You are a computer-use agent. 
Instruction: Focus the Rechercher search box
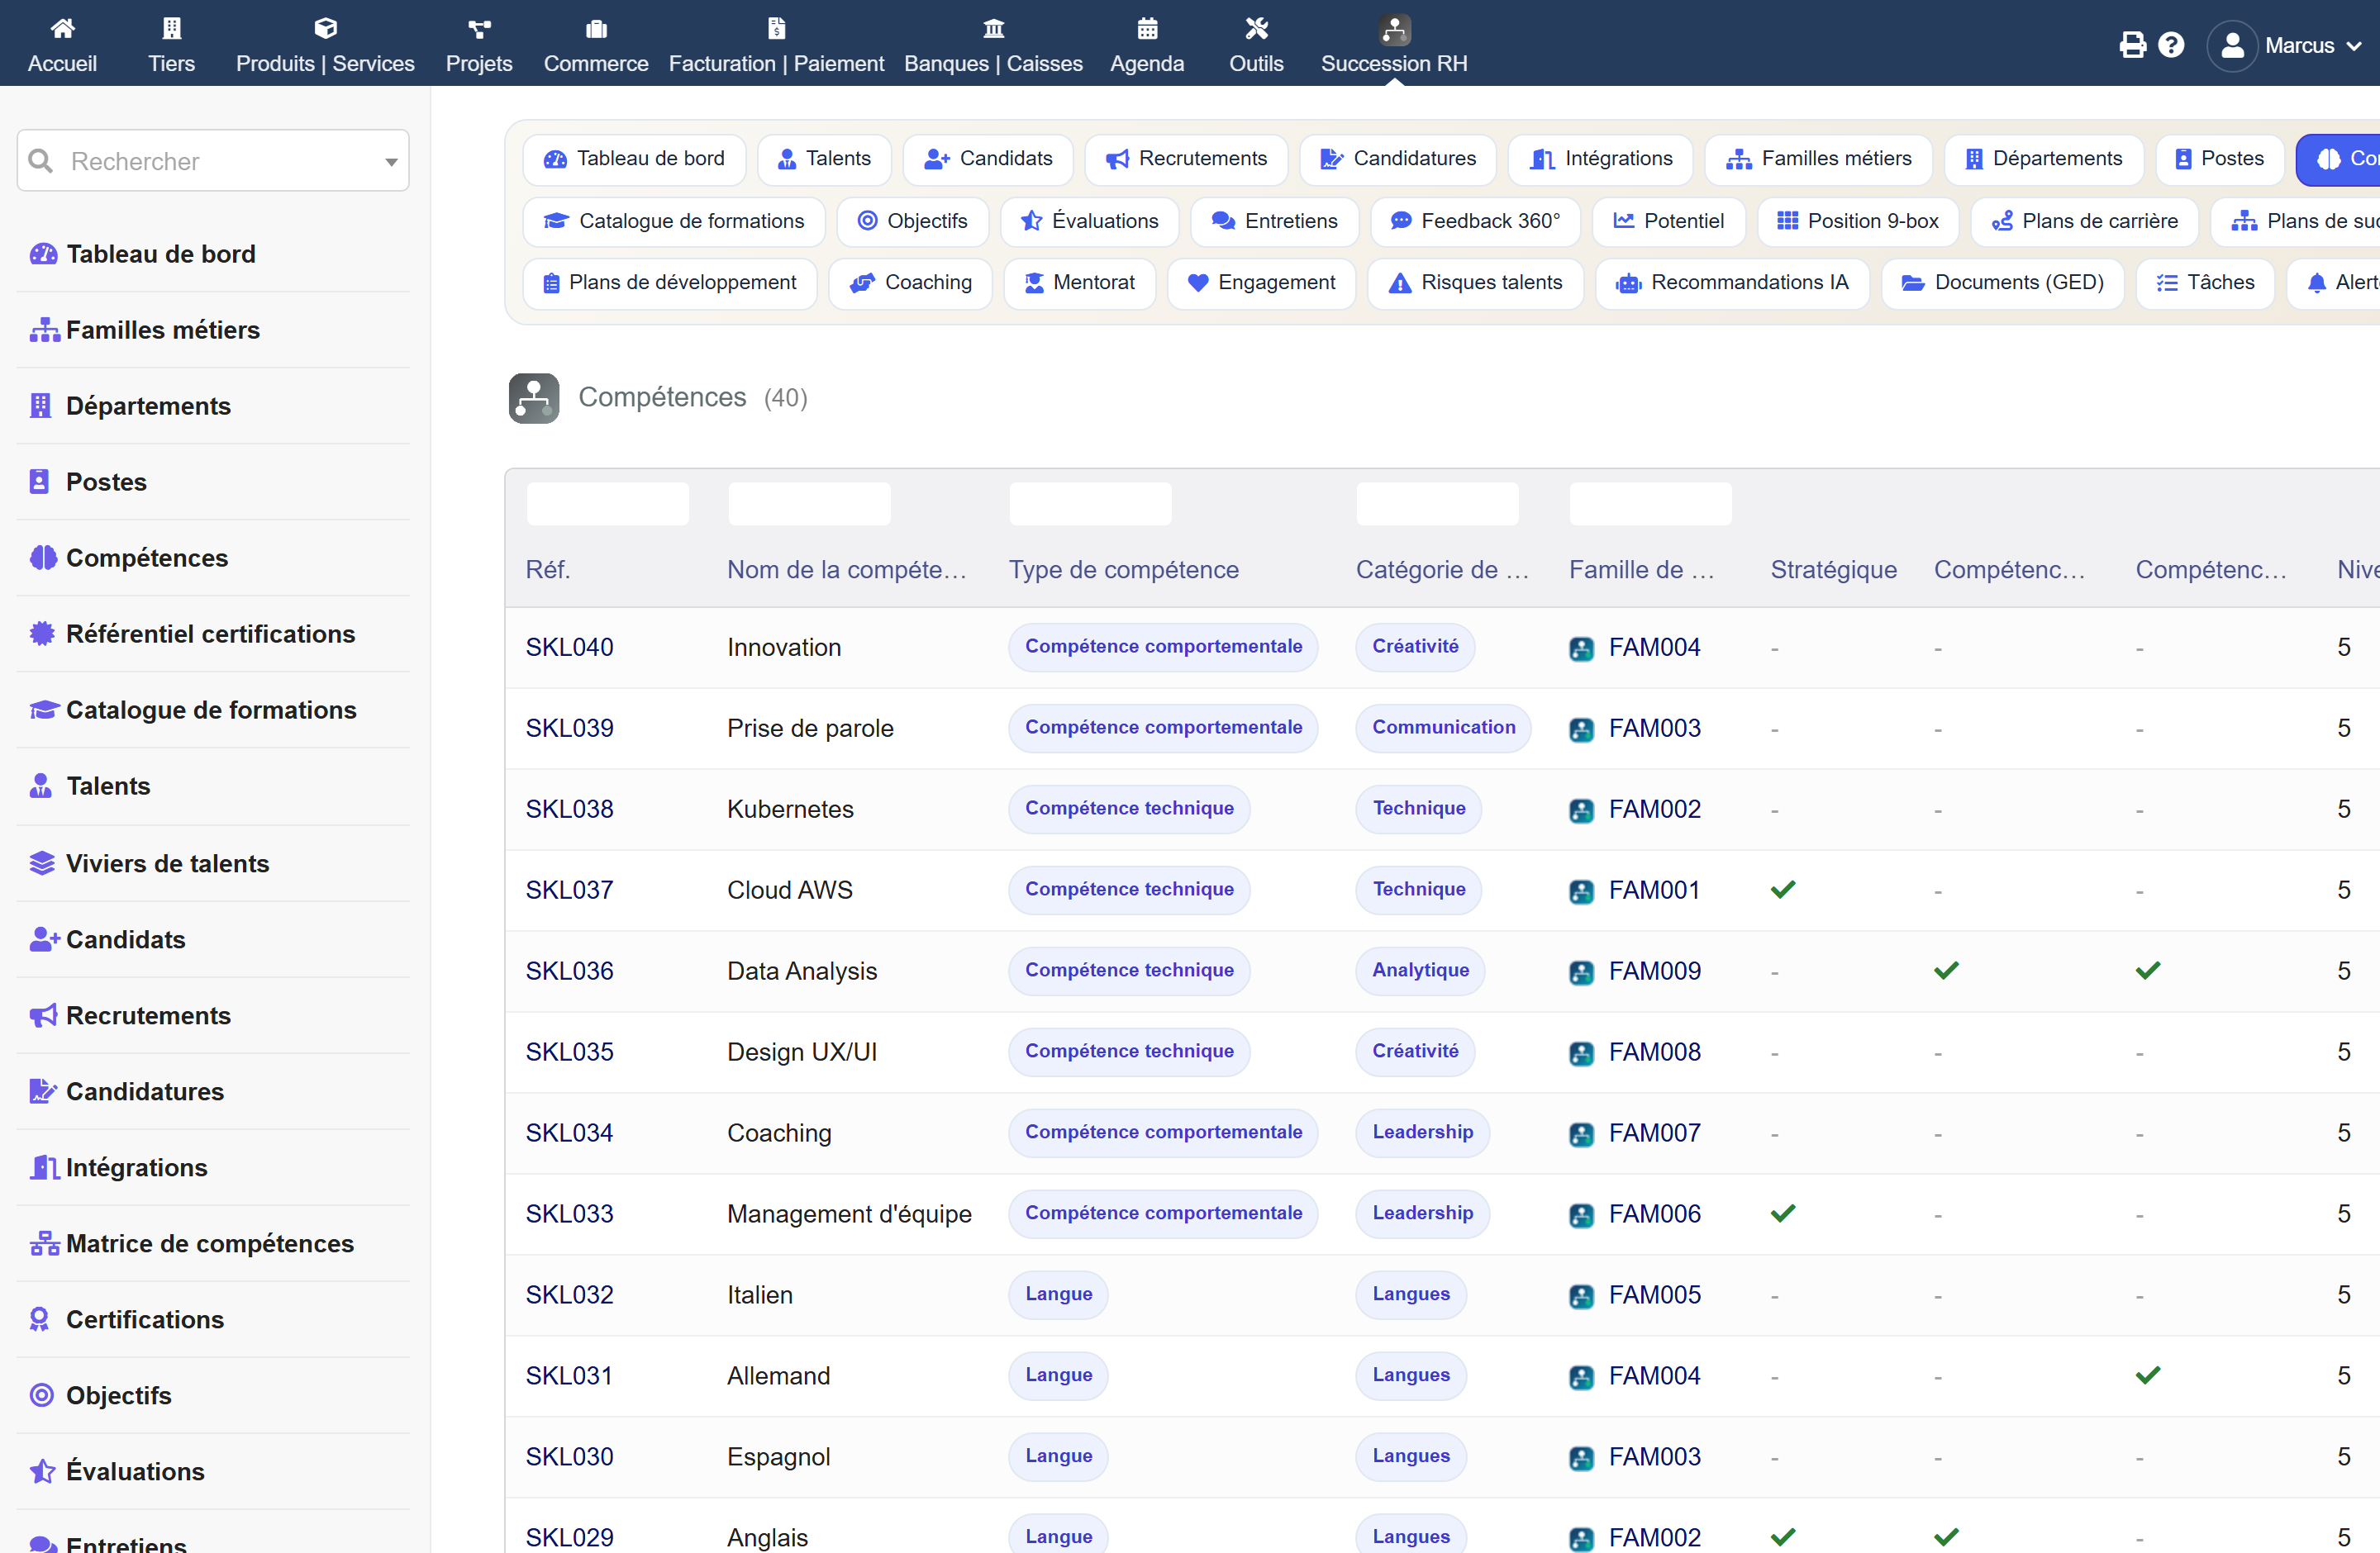tap(213, 161)
